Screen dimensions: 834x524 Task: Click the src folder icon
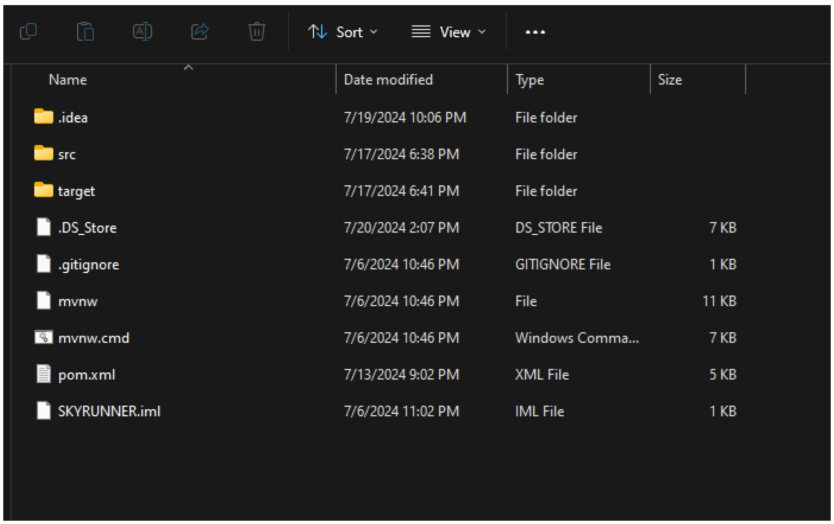(44, 154)
